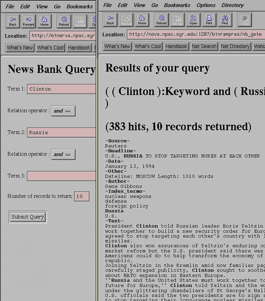
Task: Click the 'foreign policy' index term
Action: pyautogui.click(x=127, y=206)
